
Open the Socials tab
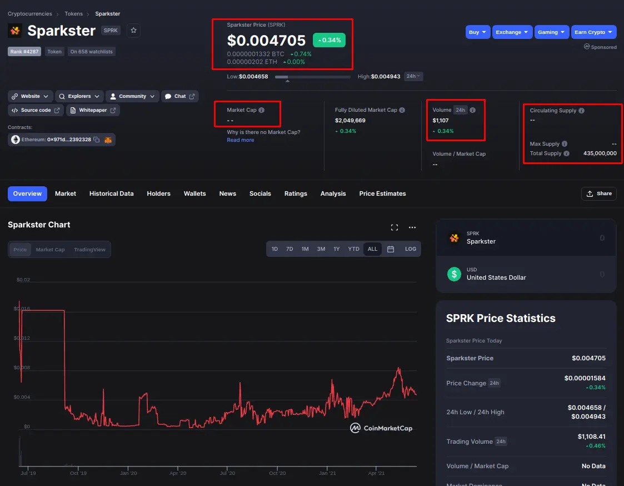point(260,194)
